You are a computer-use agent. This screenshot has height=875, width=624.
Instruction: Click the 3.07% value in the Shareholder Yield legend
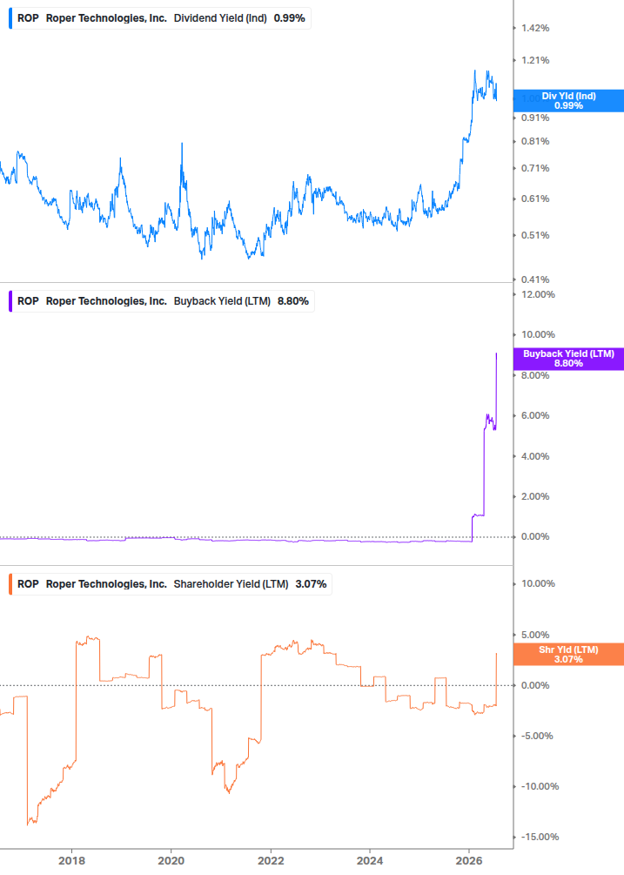tap(312, 584)
